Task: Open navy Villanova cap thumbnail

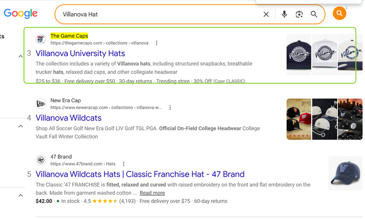Action: coord(299,54)
